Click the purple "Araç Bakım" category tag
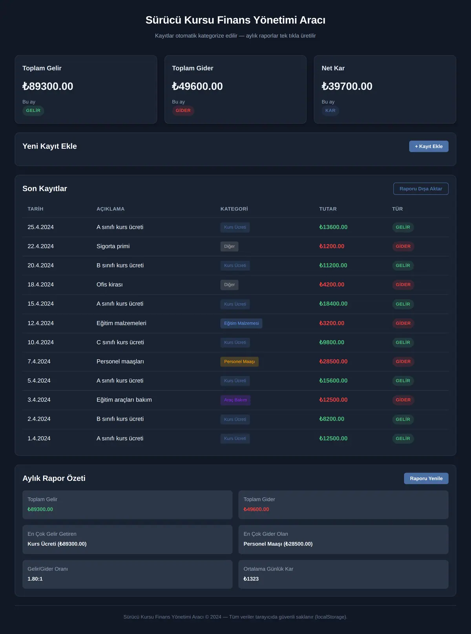 tap(235, 400)
